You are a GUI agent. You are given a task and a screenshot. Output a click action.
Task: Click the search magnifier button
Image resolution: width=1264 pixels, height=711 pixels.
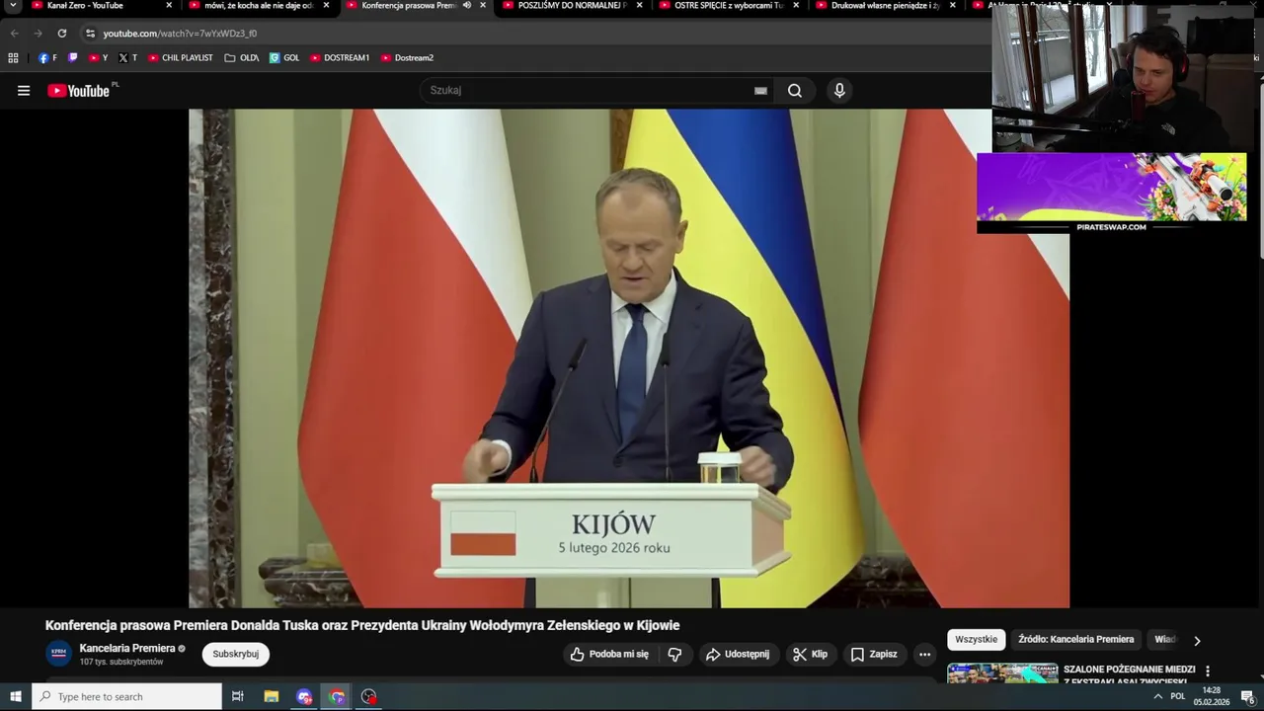[x=795, y=91]
